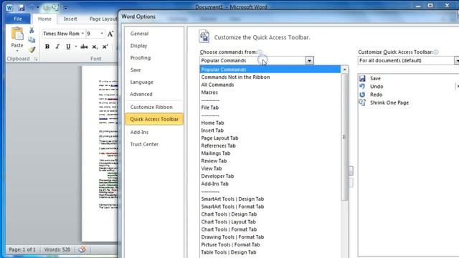Choose Macros from the list
Screen dimensions: 459x258
pos(270,92)
